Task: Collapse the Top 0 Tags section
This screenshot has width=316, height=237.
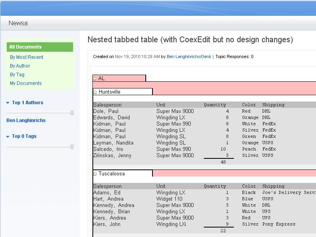Action: (x=8, y=137)
